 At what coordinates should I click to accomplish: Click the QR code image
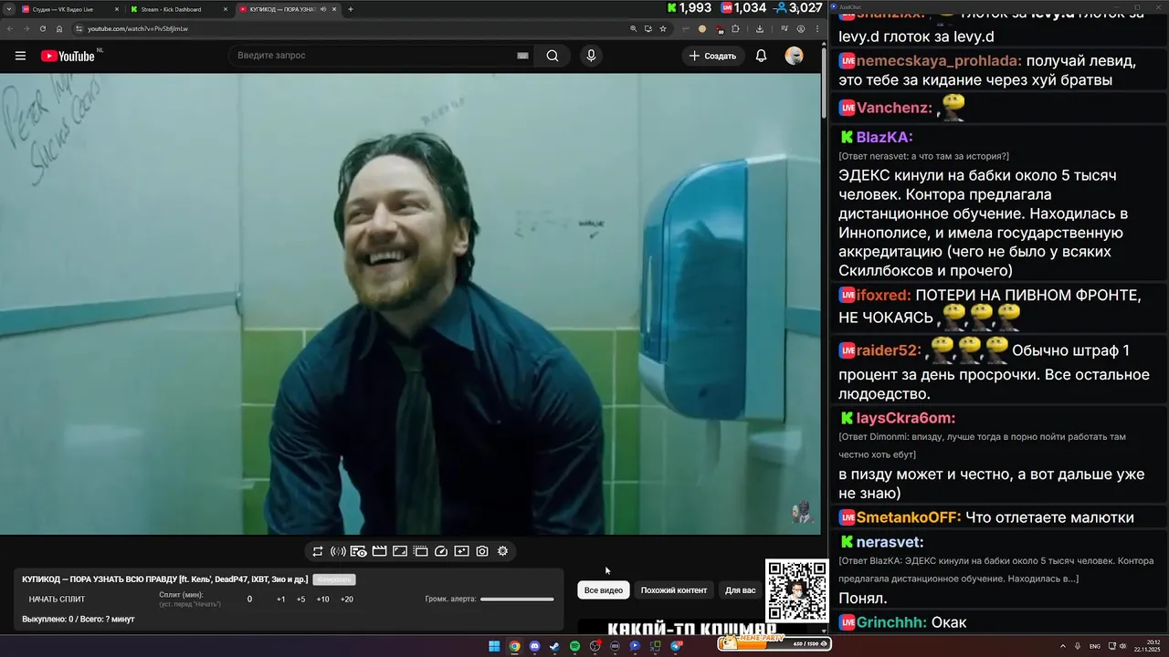(796, 591)
